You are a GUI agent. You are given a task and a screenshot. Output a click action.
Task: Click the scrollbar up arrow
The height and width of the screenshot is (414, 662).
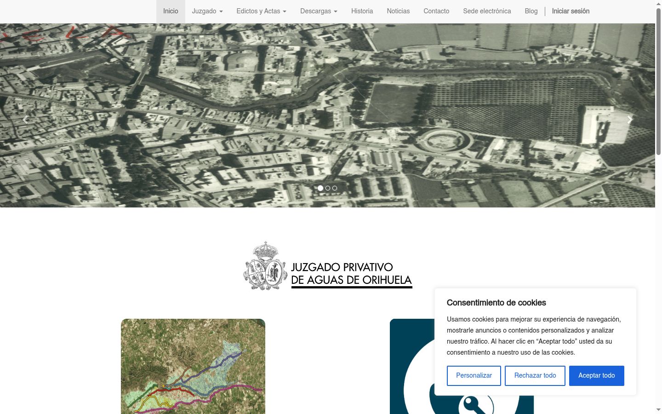[658, 4]
